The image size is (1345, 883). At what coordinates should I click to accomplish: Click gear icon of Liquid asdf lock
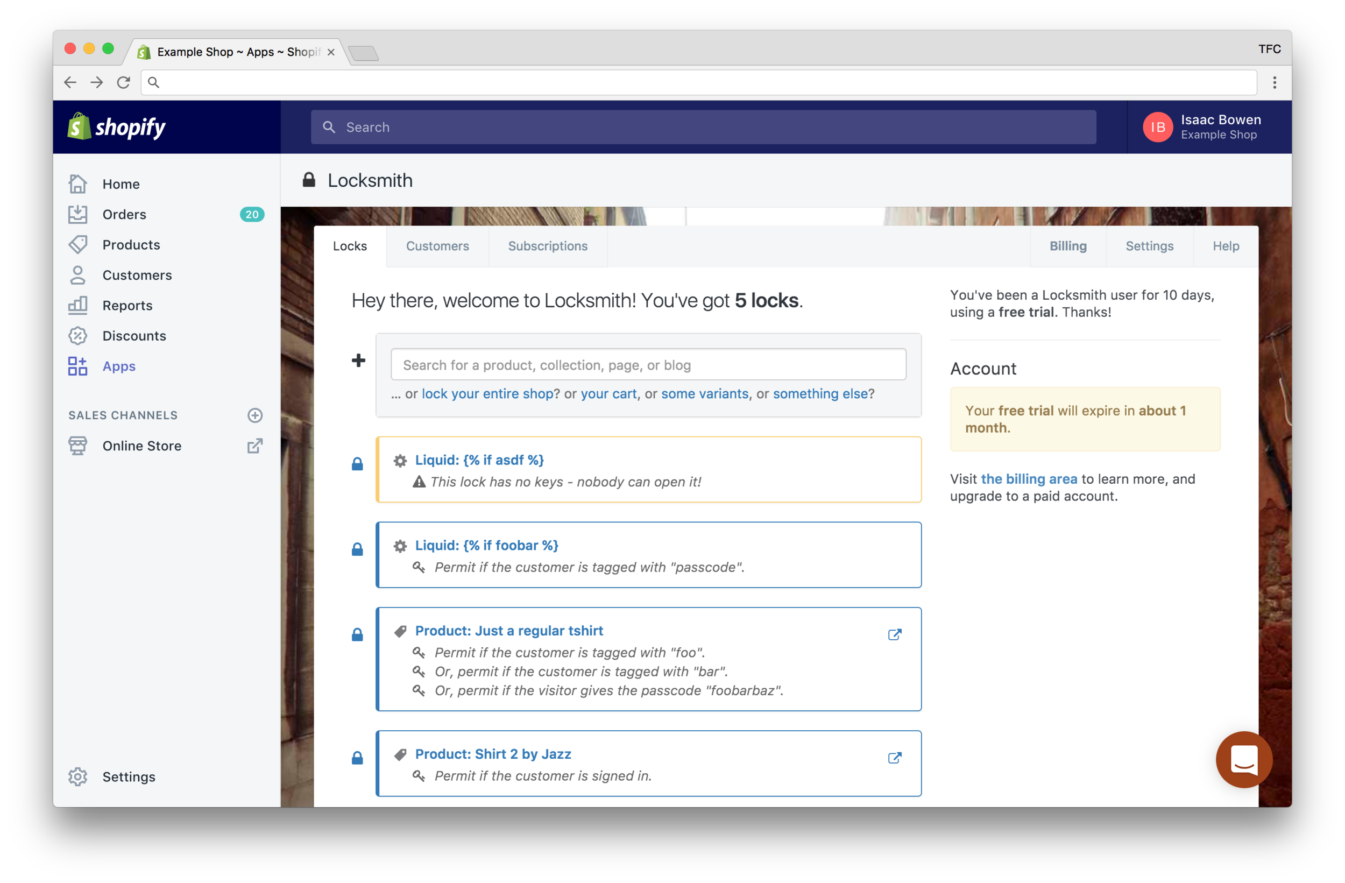pyautogui.click(x=400, y=461)
